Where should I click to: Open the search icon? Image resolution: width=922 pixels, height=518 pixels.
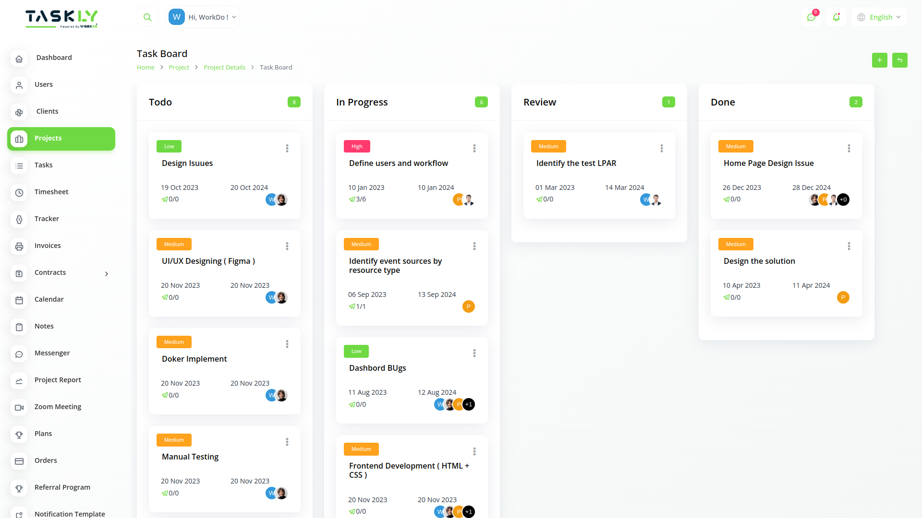(147, 16)
